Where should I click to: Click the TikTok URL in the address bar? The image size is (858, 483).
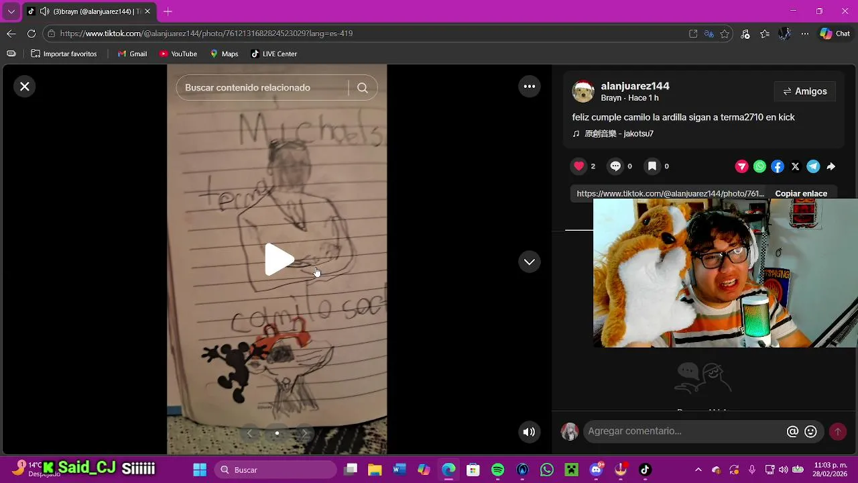coord(206,34)
